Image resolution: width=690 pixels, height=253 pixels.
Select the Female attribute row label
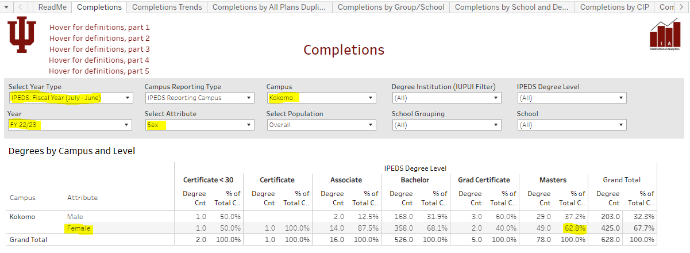[x=79, y=228]
